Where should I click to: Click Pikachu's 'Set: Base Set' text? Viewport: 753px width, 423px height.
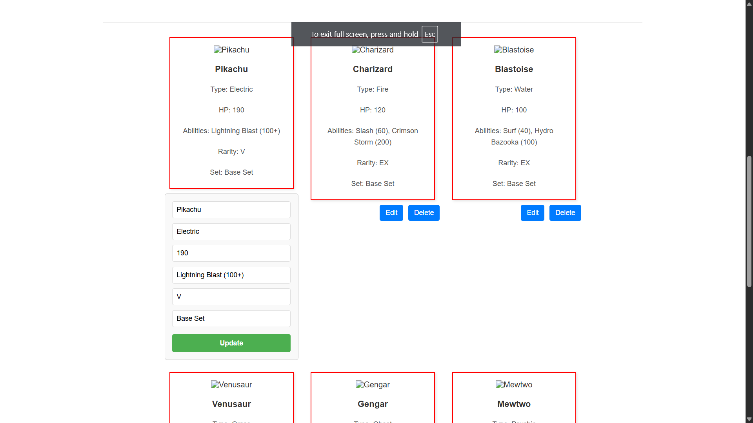(231, 172)
